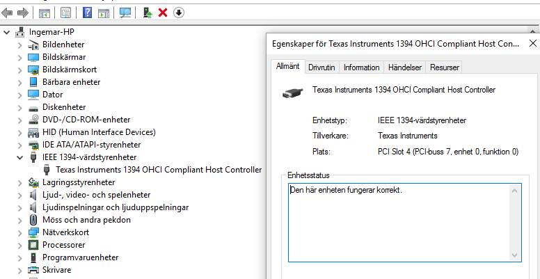The width and height of the screenshot is (540, 279).
Task: Select the Dator tree item label
Action: (53, 95)
